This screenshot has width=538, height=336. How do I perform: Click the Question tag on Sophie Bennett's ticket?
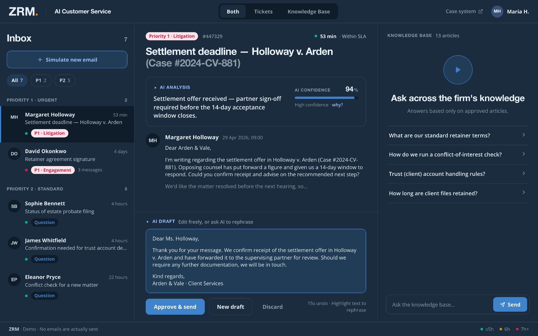coord(45,222)
